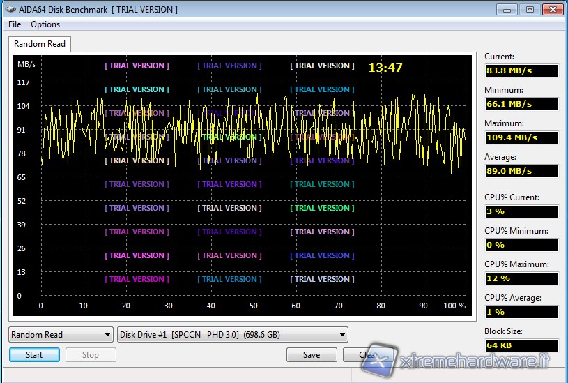568x383 pixels.
Task: Click the greyed-out Stop button
Action: (x=91, y=355)
